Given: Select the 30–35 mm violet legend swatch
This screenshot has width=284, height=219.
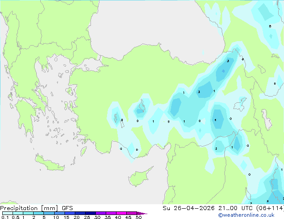Looking at the screenshot, I should (100, 213).
